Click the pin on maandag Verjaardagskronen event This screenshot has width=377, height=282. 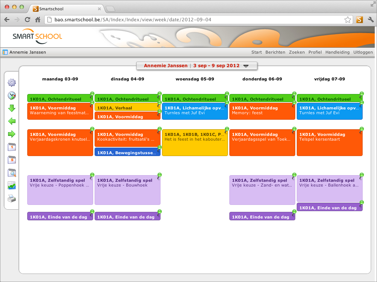(92, 130)
